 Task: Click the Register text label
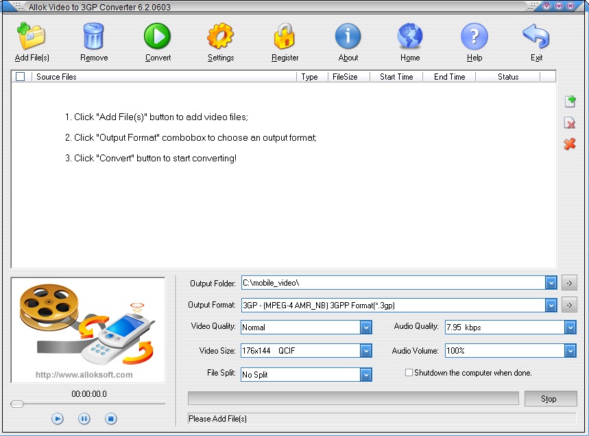pos(285,58)
